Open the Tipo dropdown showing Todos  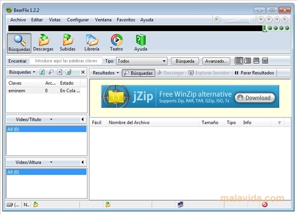141,61
